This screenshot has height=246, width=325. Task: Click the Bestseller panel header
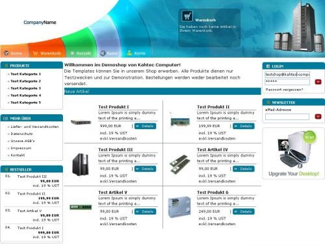[32, 169]
